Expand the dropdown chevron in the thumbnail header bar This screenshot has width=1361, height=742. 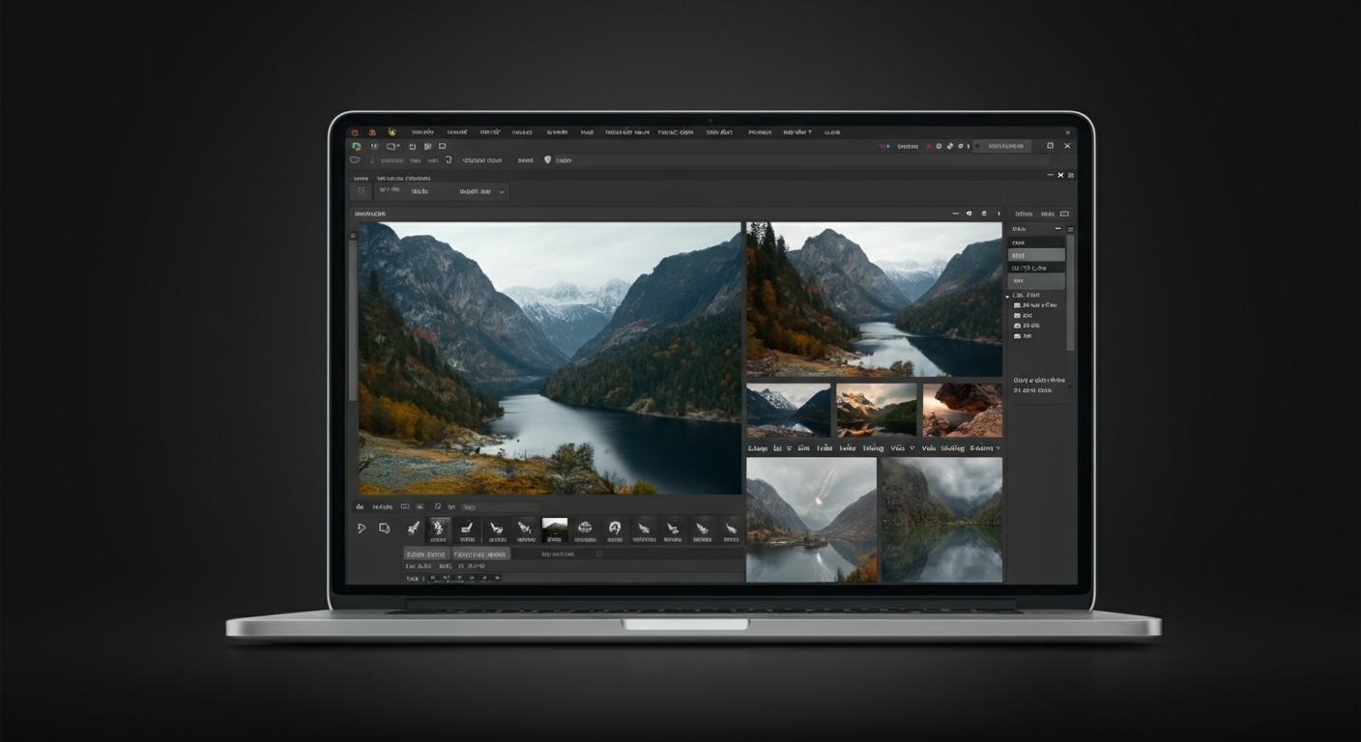[x=789, y=447]
